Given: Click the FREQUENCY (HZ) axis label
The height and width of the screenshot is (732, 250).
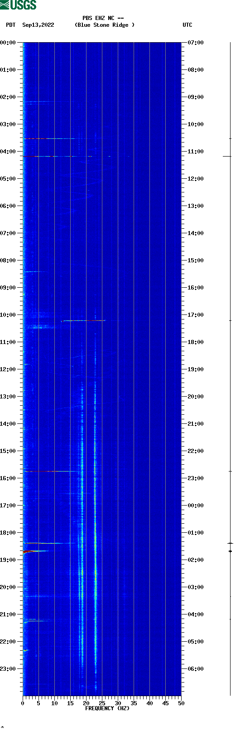Looking at the screenshot, I should point(107,708).
